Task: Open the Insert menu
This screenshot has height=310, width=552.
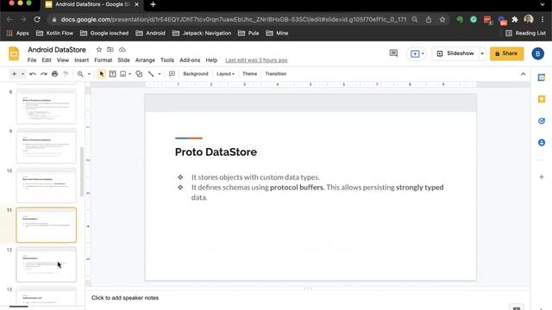Action: pyautogui.click(x=82, y=60)
